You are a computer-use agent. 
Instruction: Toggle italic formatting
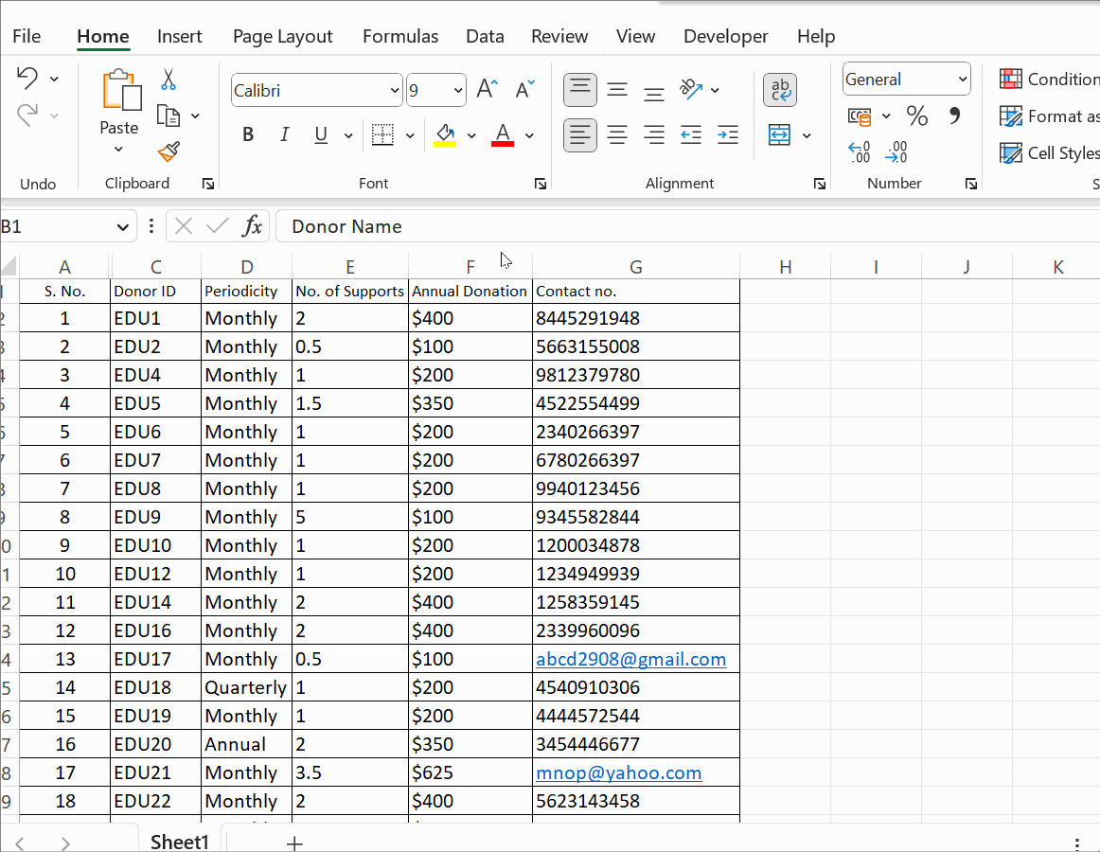(284, 134)
